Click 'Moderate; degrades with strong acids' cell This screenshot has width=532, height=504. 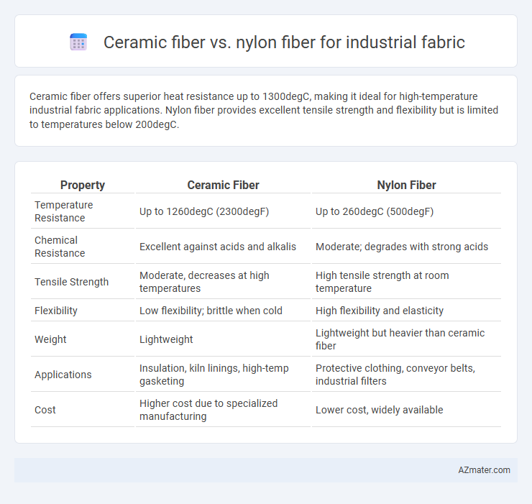[x=402, y=247]
